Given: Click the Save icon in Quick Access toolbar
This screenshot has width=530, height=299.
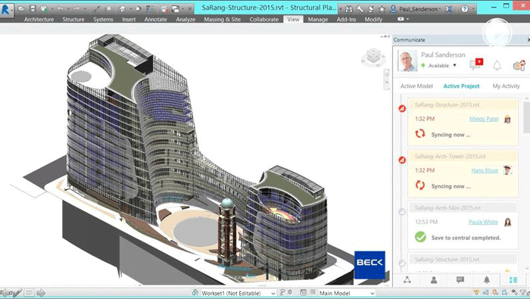Looking at the screenshot, I should (x=33, y=9).
